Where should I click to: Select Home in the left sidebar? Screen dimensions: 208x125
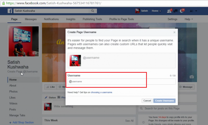(24, 80)
